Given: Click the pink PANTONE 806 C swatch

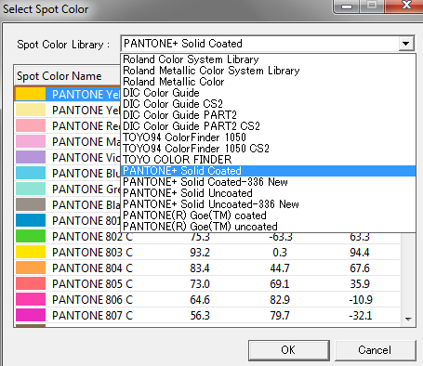Looking at the screenshot, I should pyautogui.click(x=31, y=299).
